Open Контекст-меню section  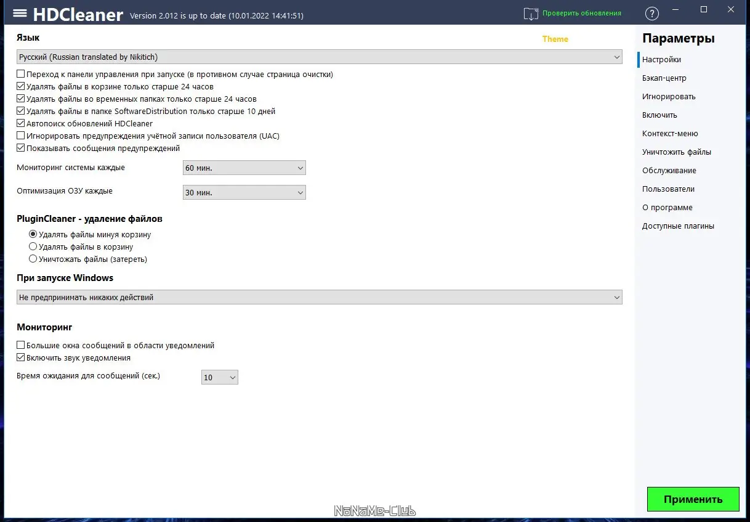(670, 134)
